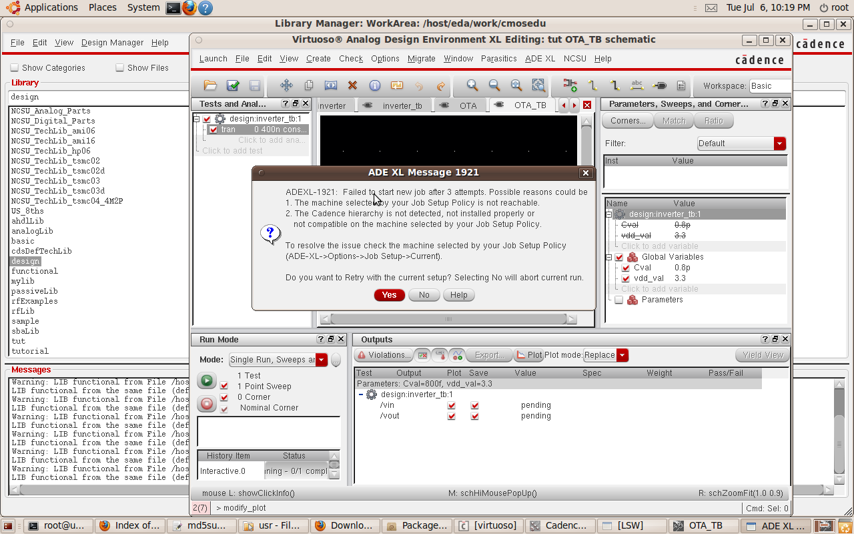Click the red Stop Simulation button
The image size is (854, 534).
point(207,403)
